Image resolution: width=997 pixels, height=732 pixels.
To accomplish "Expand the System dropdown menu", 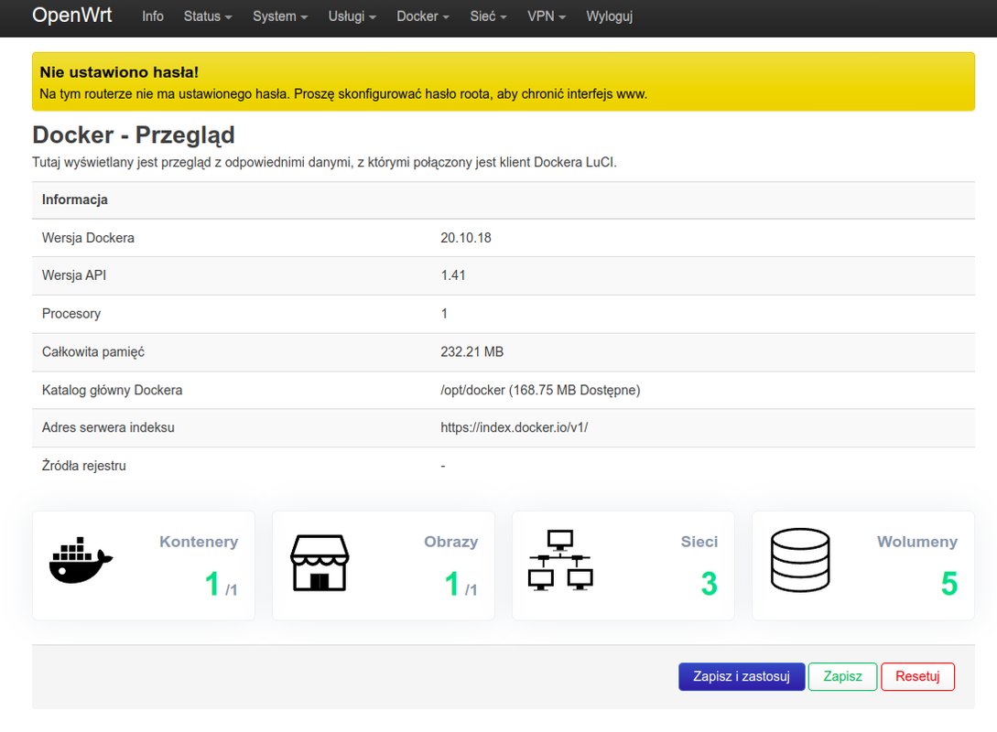I will coord(280,16).
